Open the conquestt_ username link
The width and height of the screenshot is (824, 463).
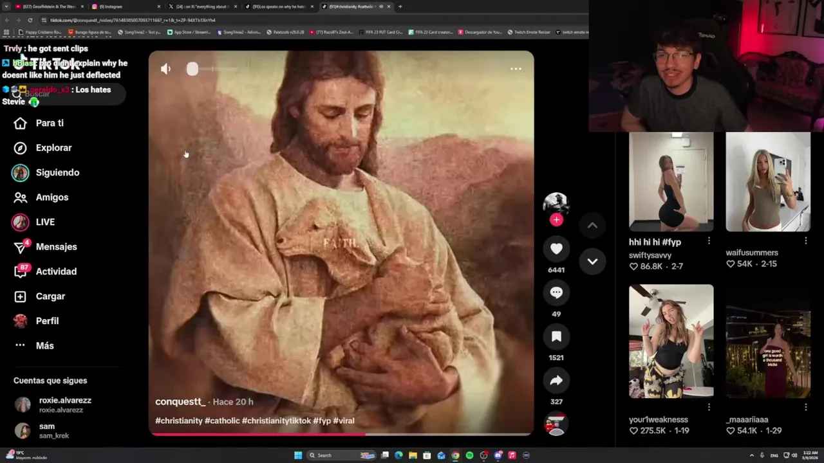tap(180, 401)
